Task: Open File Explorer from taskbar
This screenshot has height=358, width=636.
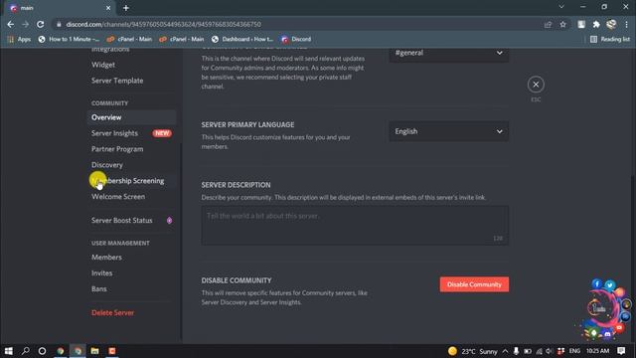Action: coord(95,351)
